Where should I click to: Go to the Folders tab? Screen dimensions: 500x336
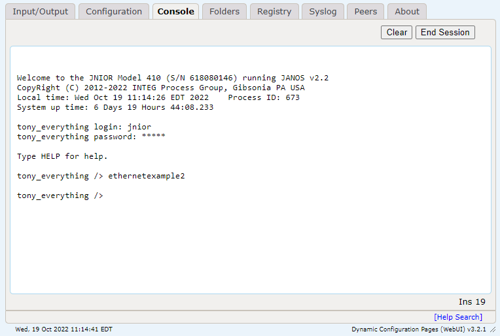pyautogui.click(x=224, y=12)
